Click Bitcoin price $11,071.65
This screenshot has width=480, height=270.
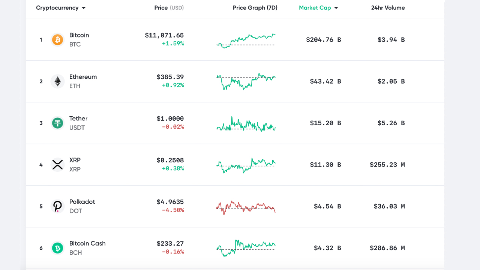tap(164, 35)
